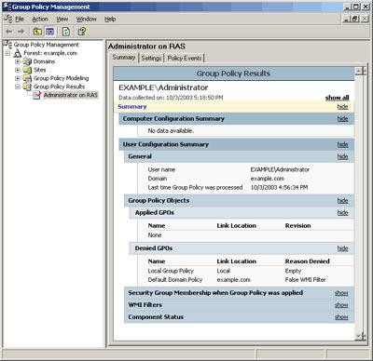Click the report scrollbar down arrow
This screenshot has height=361, width=373.
click(x=360, y=336)
